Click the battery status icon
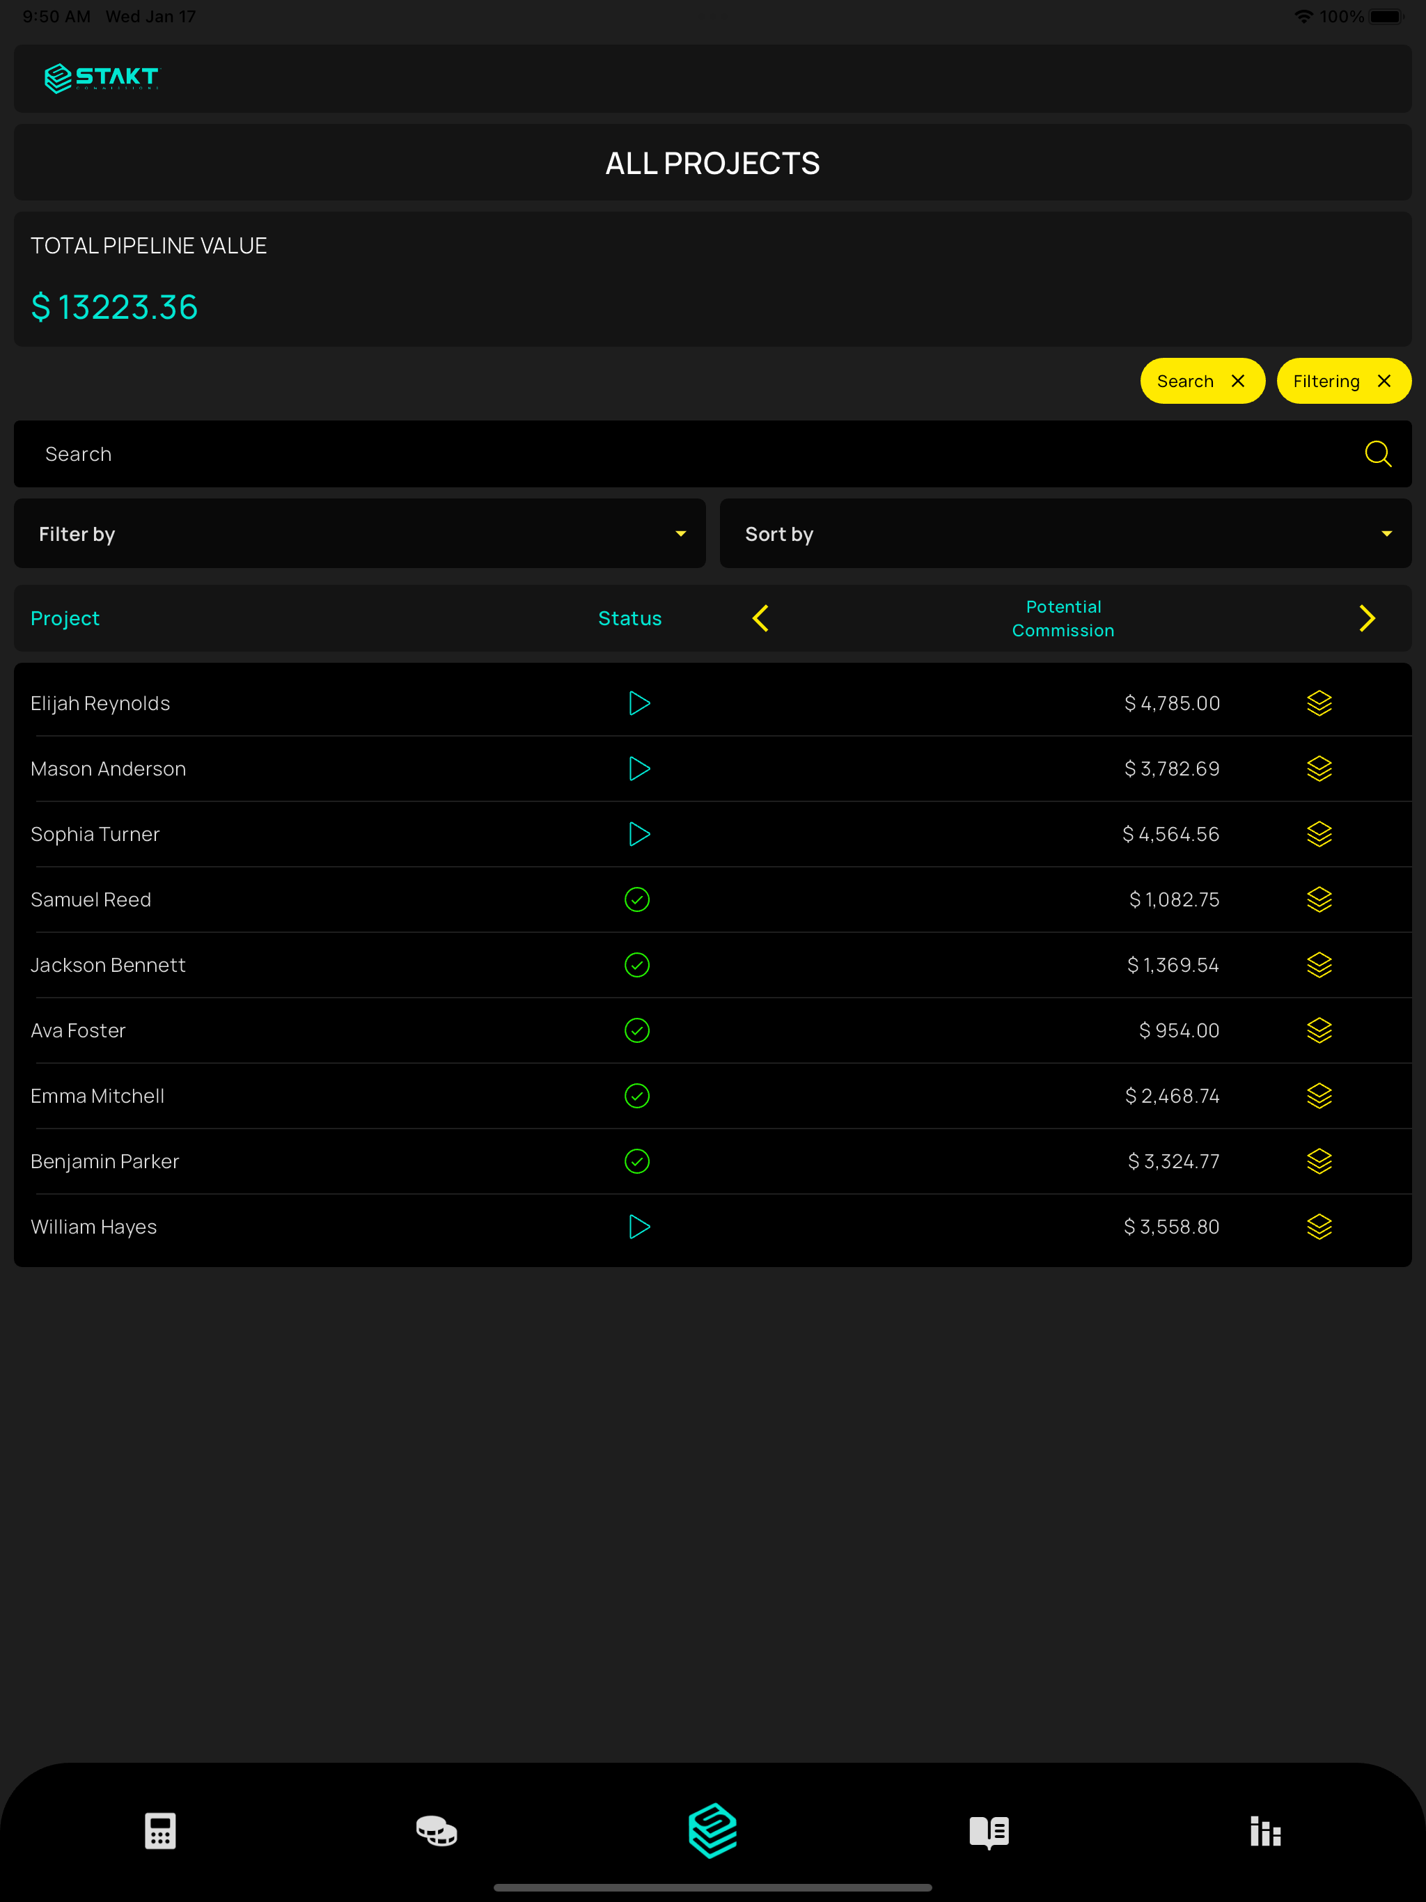 1386,16
